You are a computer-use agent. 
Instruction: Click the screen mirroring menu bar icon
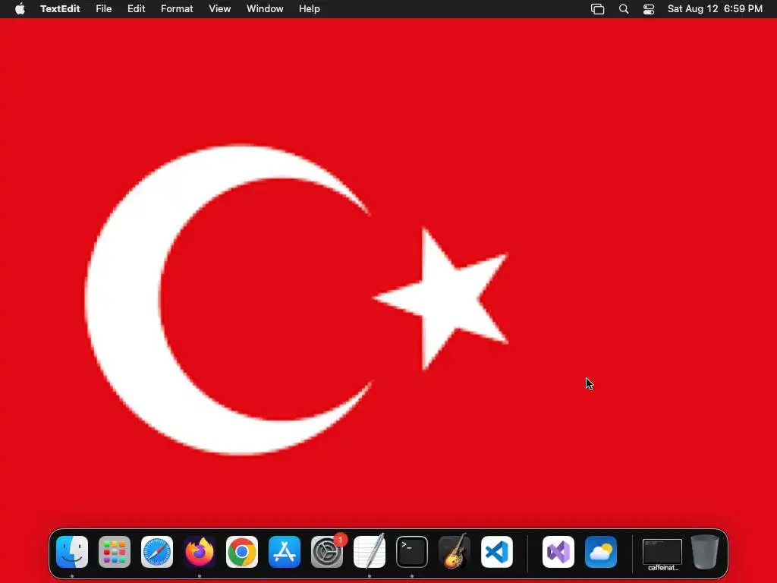(x=598, y=9)
